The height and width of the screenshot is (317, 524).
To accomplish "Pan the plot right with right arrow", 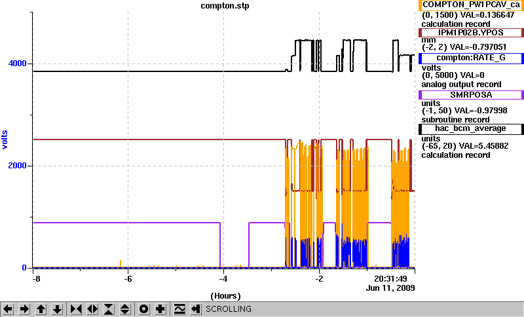I will click(x=24, y=309).
